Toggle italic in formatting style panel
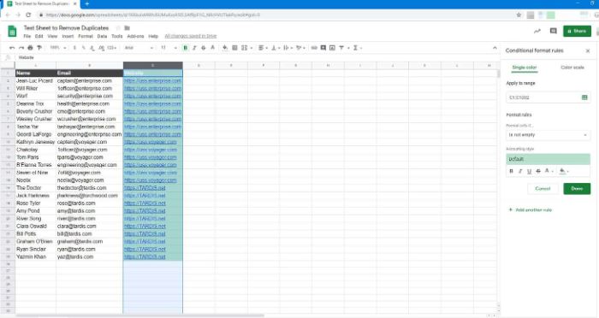 [520, 171]
